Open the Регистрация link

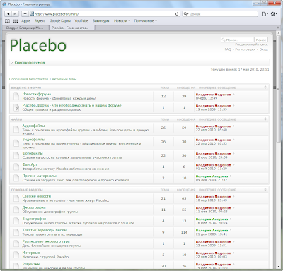(246, 49)
